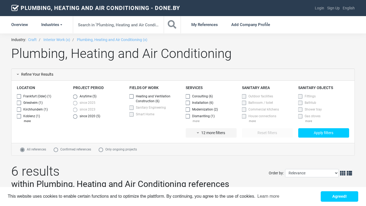Focus the search input field
The image size is (366, 206).
tap(118, 25)
